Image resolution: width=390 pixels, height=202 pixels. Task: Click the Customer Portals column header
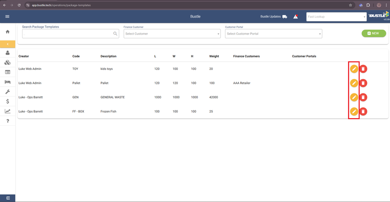click(304, 56)
